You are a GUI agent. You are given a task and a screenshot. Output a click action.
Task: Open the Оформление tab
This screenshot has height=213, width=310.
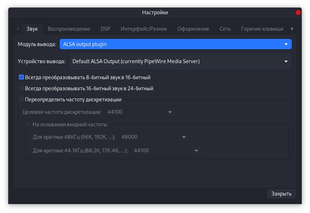pyautogui.click(x=193, y=29)
